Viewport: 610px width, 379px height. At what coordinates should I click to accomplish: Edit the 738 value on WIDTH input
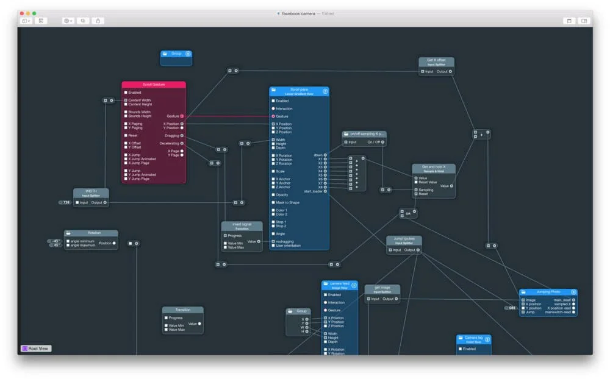click(x=66, y=202)
